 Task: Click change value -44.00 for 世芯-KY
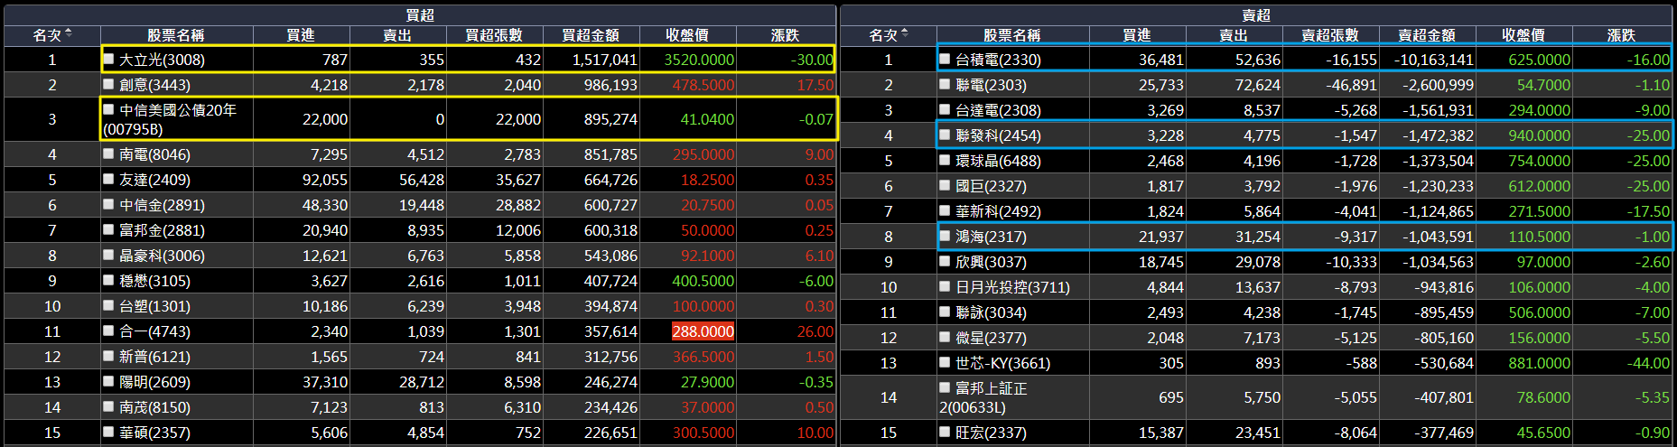coord(1649,363)
